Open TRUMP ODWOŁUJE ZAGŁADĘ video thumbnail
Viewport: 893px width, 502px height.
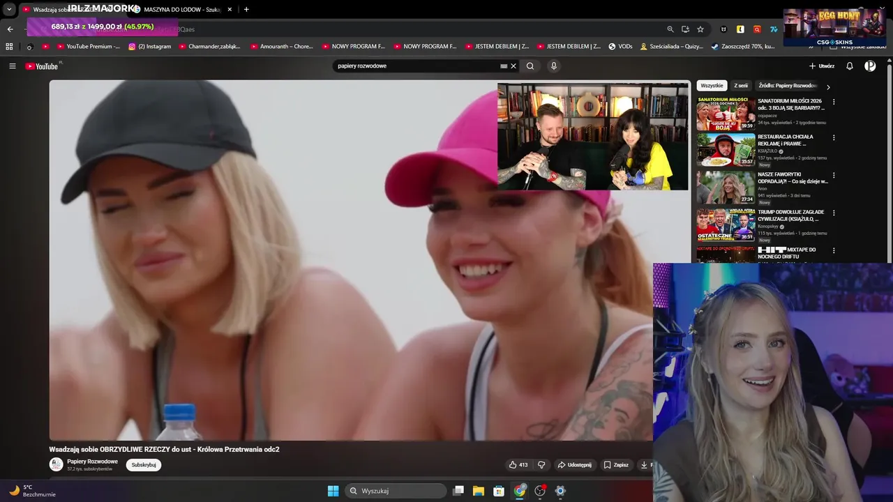(x=726, y=225)
